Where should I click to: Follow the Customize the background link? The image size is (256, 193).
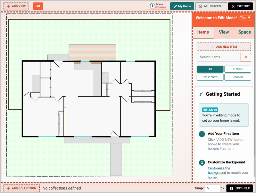[x=219, y=170]
